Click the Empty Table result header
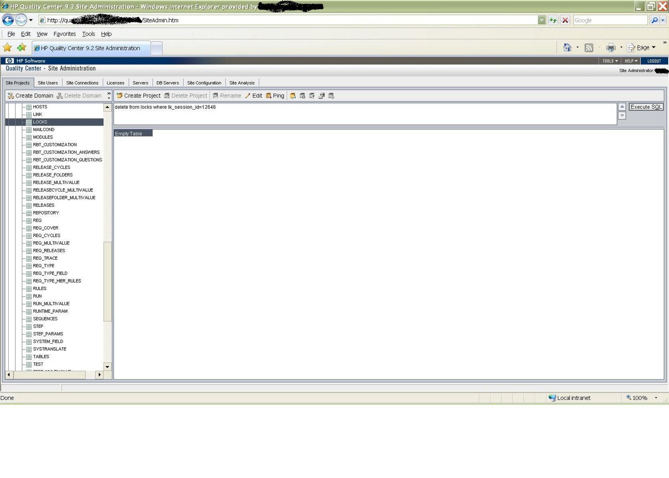 pyautogui.click(x=133, y=133)
